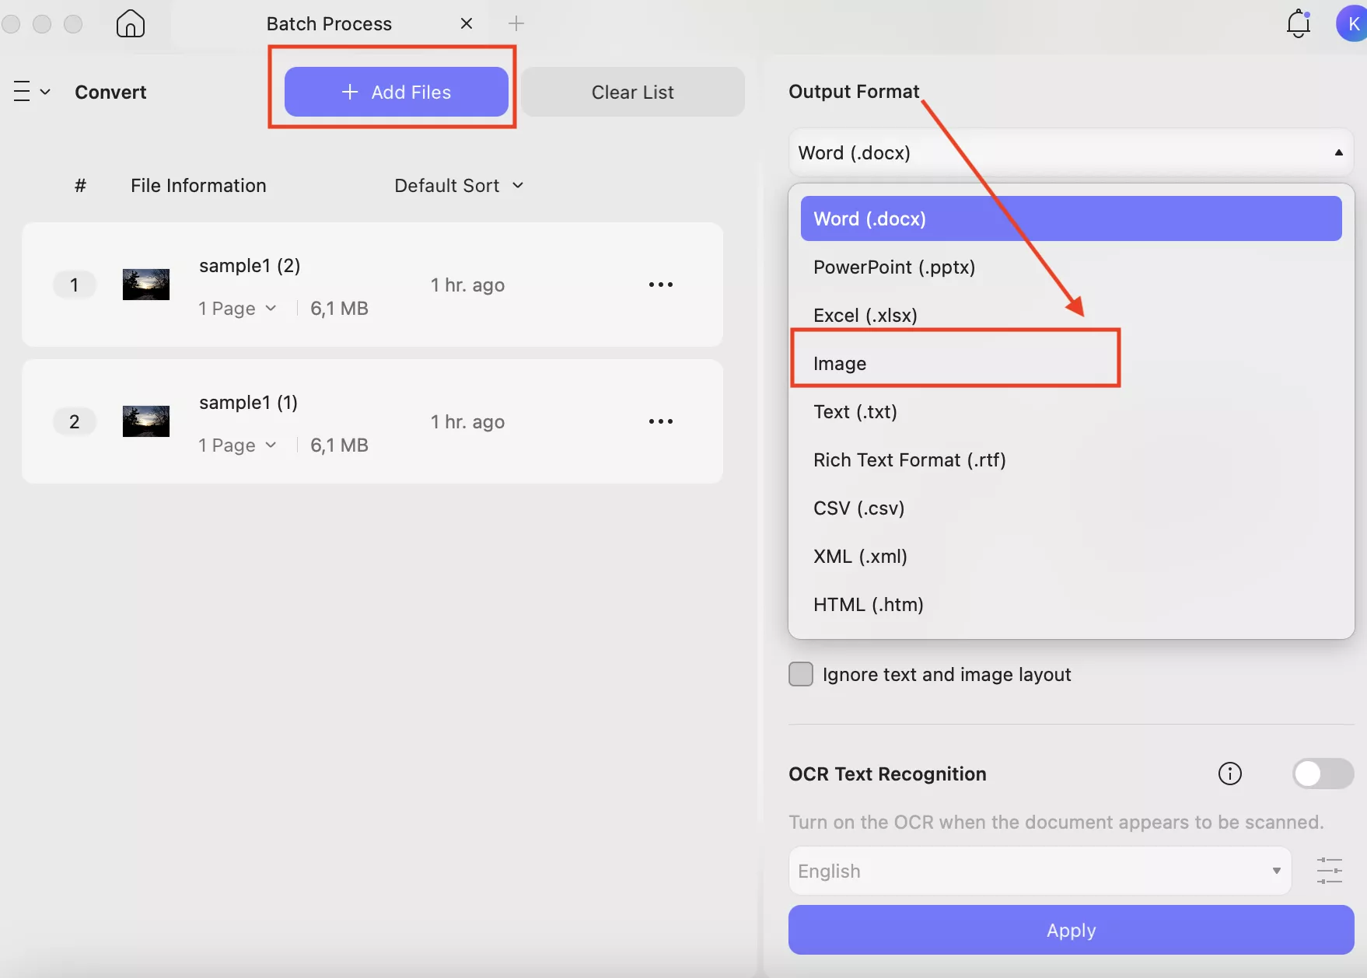The height and width of the screenshot is (978, 1367).
Task: Enable the Ignore text and image layout checkbox
Action: click(800, 674)
